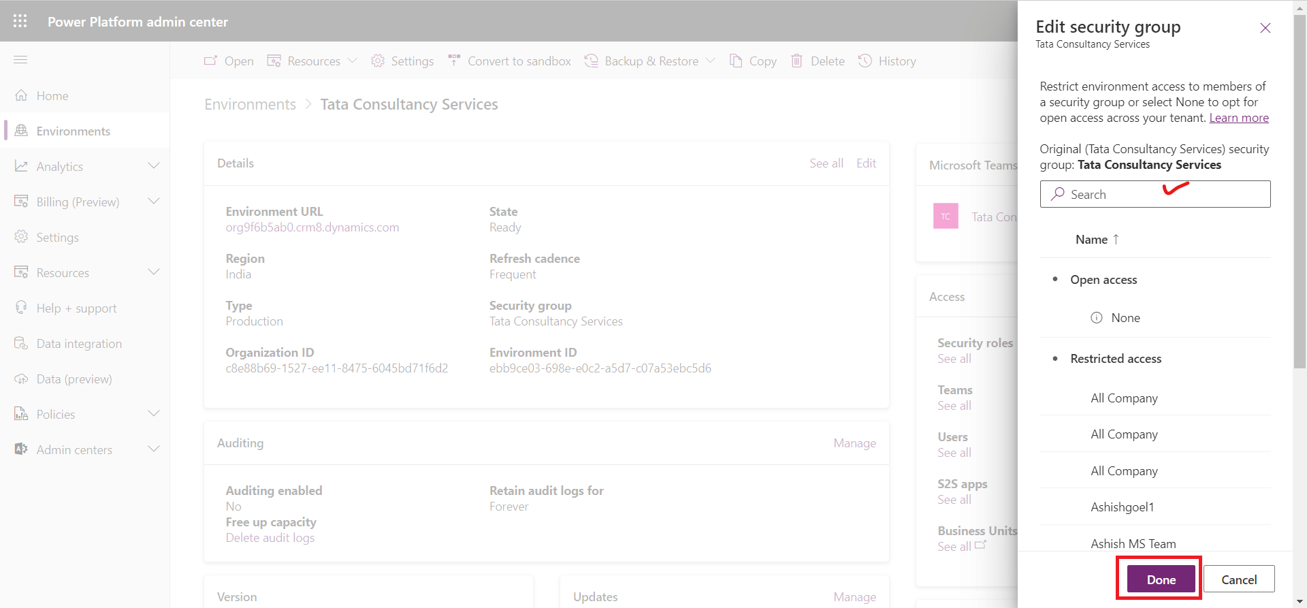Viewport: 1307px width, 608px height.
Task: Click the Data integration sidebar icon
Action: pyautogui.click(x=22, y=343)
